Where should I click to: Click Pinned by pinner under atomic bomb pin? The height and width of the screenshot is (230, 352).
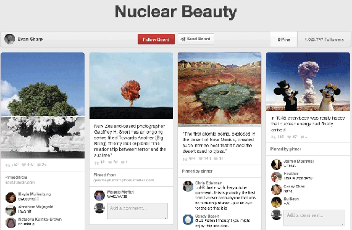point(197,171)
